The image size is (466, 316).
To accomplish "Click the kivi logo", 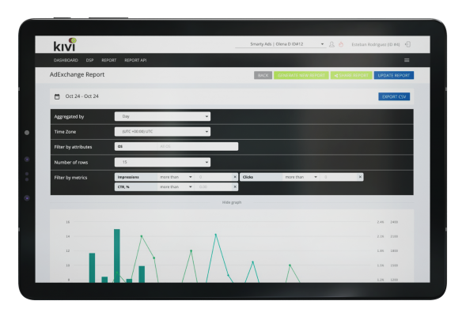I will (65, 44).
